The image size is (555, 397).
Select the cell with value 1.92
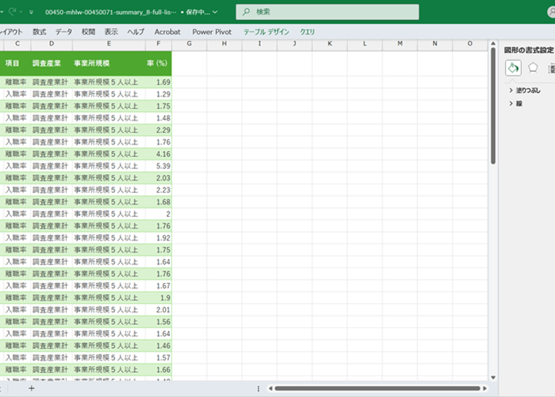158,238
